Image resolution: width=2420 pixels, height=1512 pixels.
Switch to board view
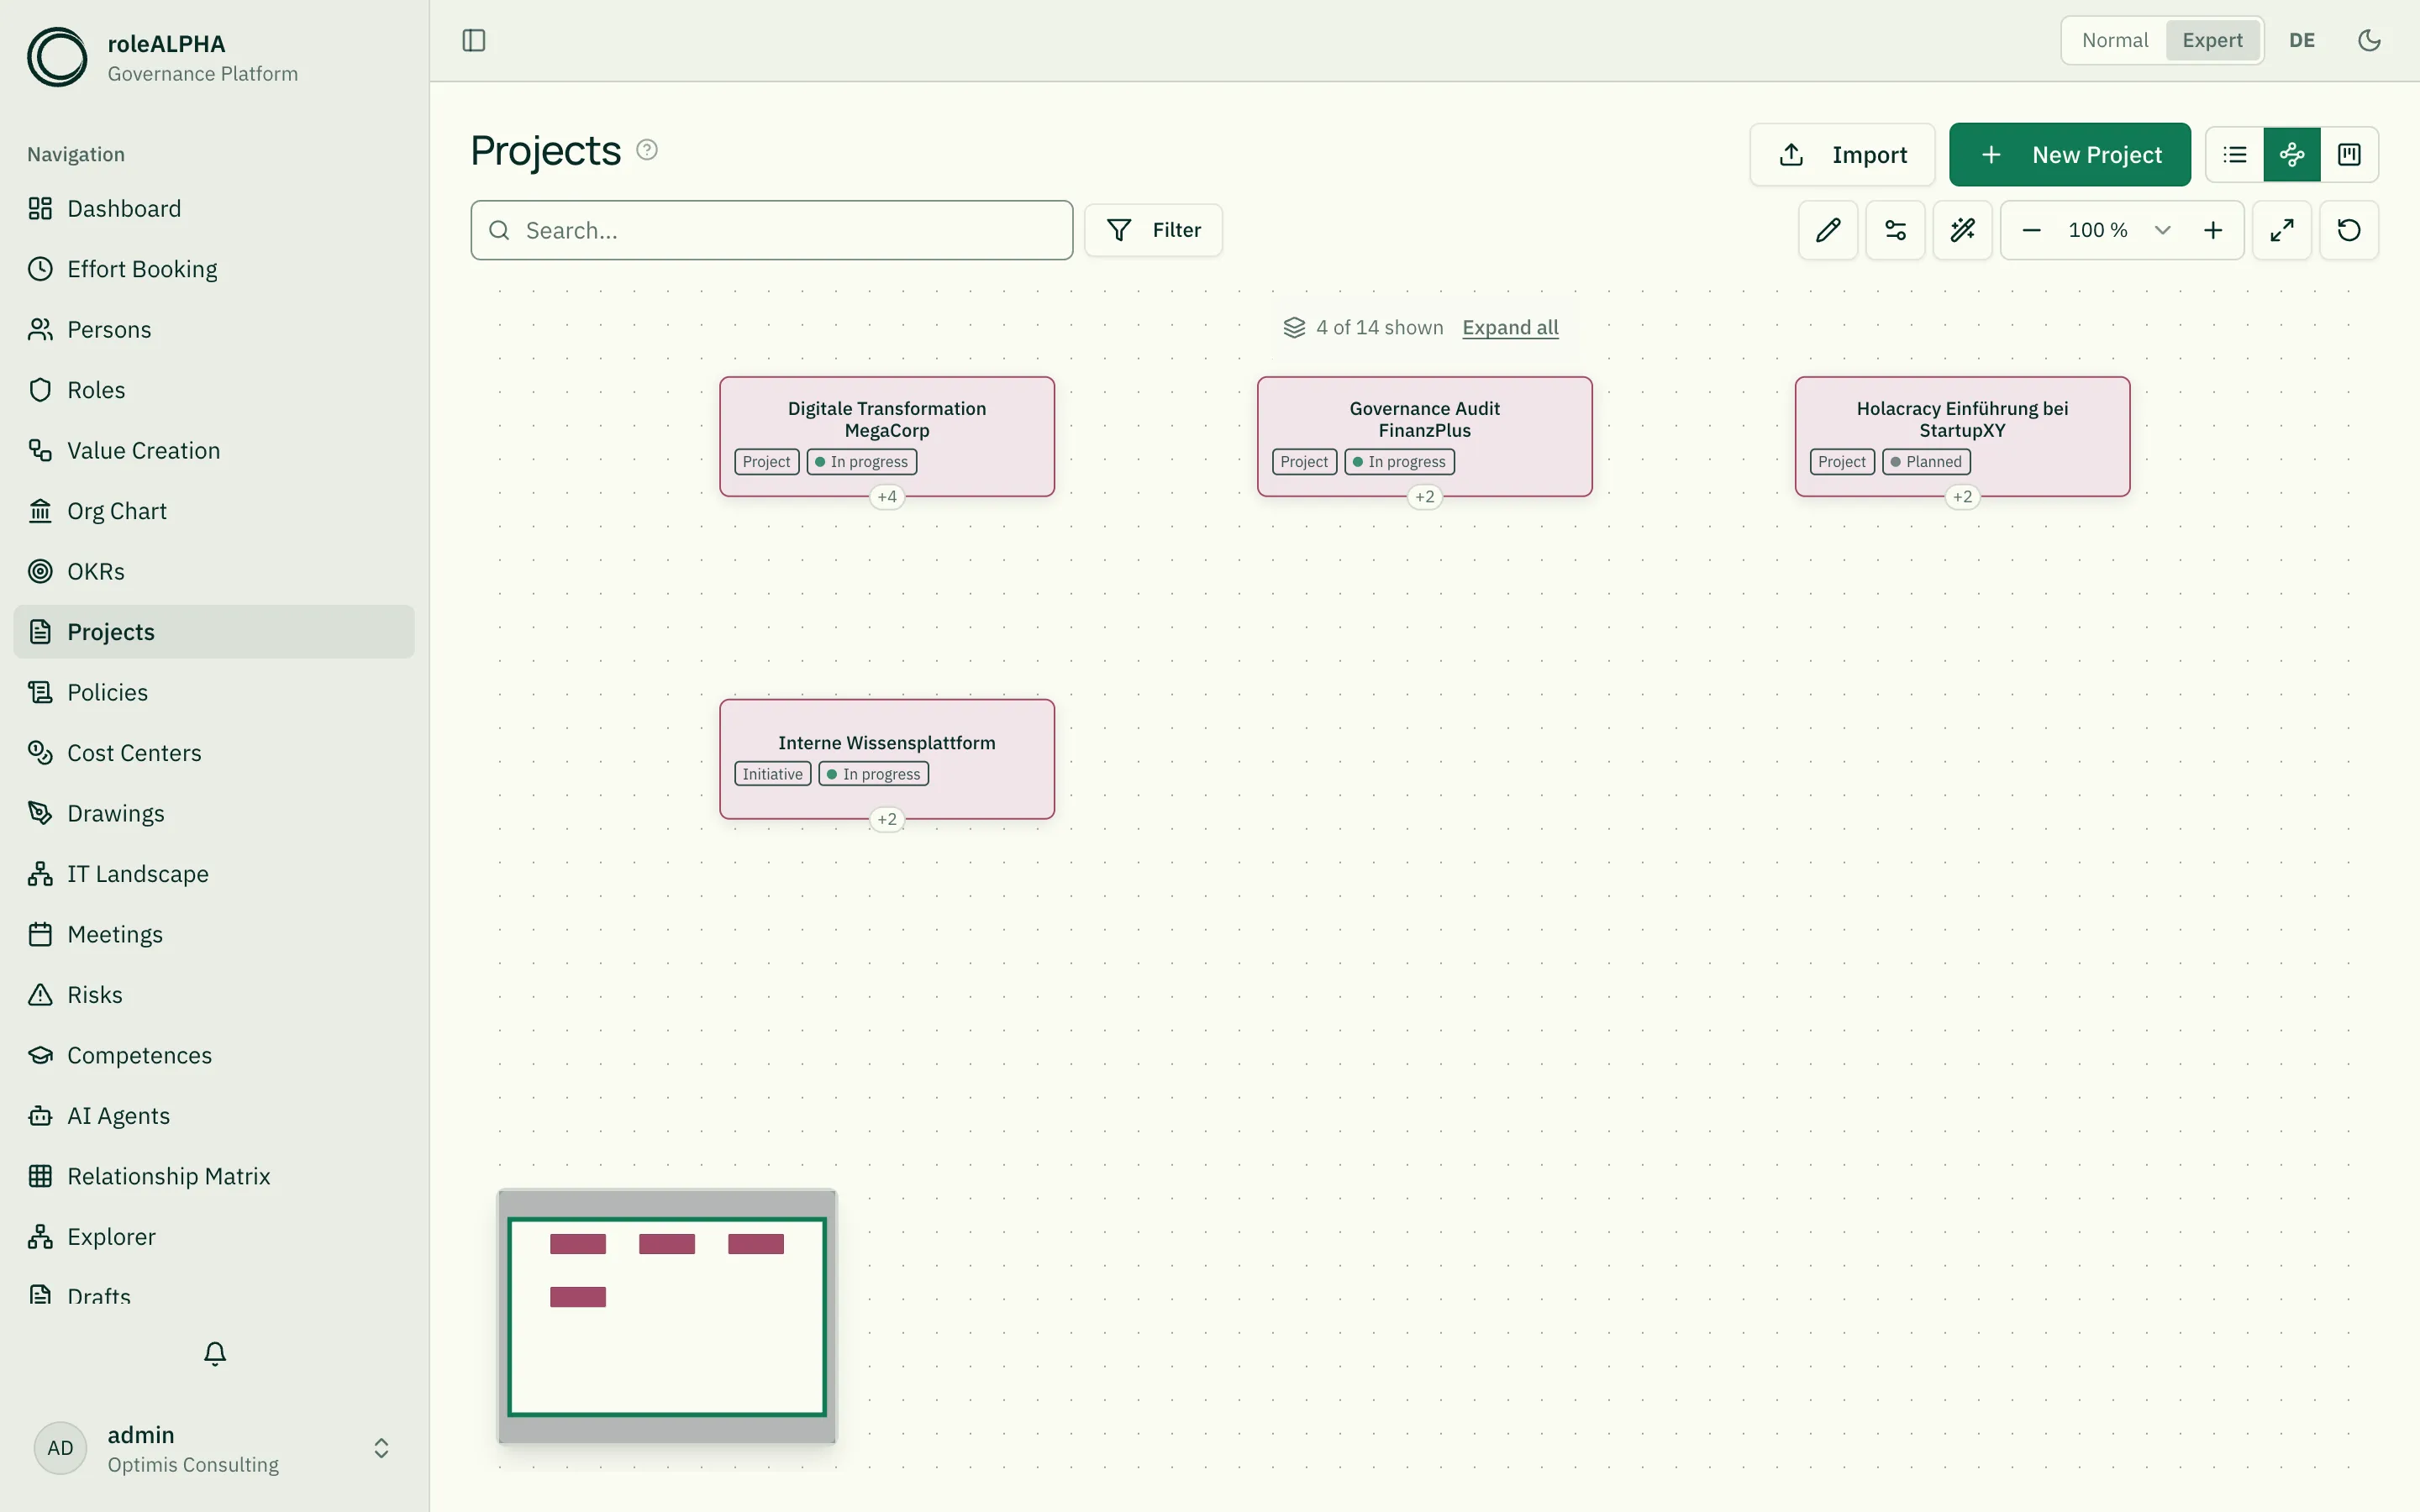point(2349,154)
